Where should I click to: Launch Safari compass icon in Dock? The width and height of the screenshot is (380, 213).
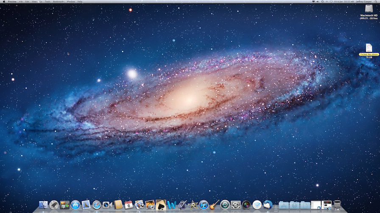pos(97,205)
